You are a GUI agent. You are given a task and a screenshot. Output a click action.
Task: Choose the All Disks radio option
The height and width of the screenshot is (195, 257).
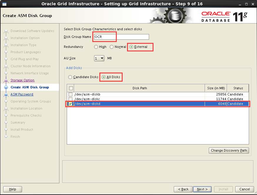click(x=104, y=77)
